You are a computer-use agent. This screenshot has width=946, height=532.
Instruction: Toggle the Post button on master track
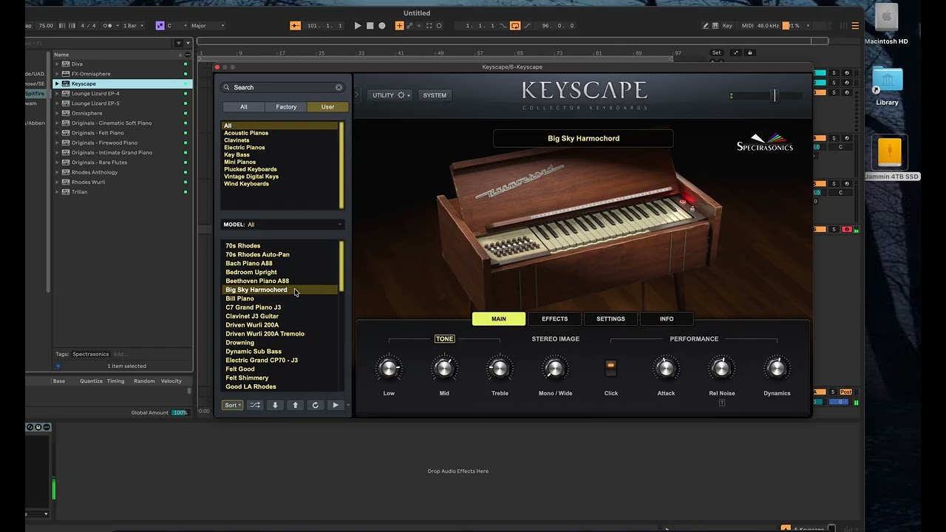(845, 392)
